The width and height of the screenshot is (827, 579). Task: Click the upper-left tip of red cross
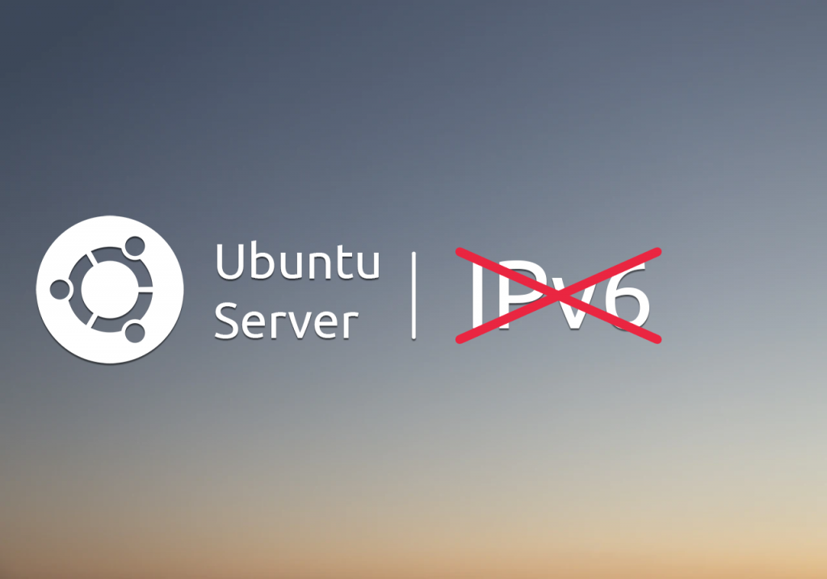pyautogui.click(x=460, y=251)
